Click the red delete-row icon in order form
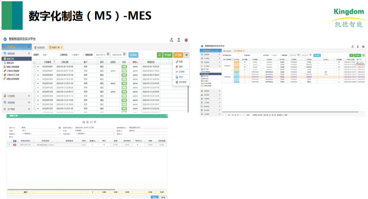This screenshot has height=199, width=368. pos(14,145)
